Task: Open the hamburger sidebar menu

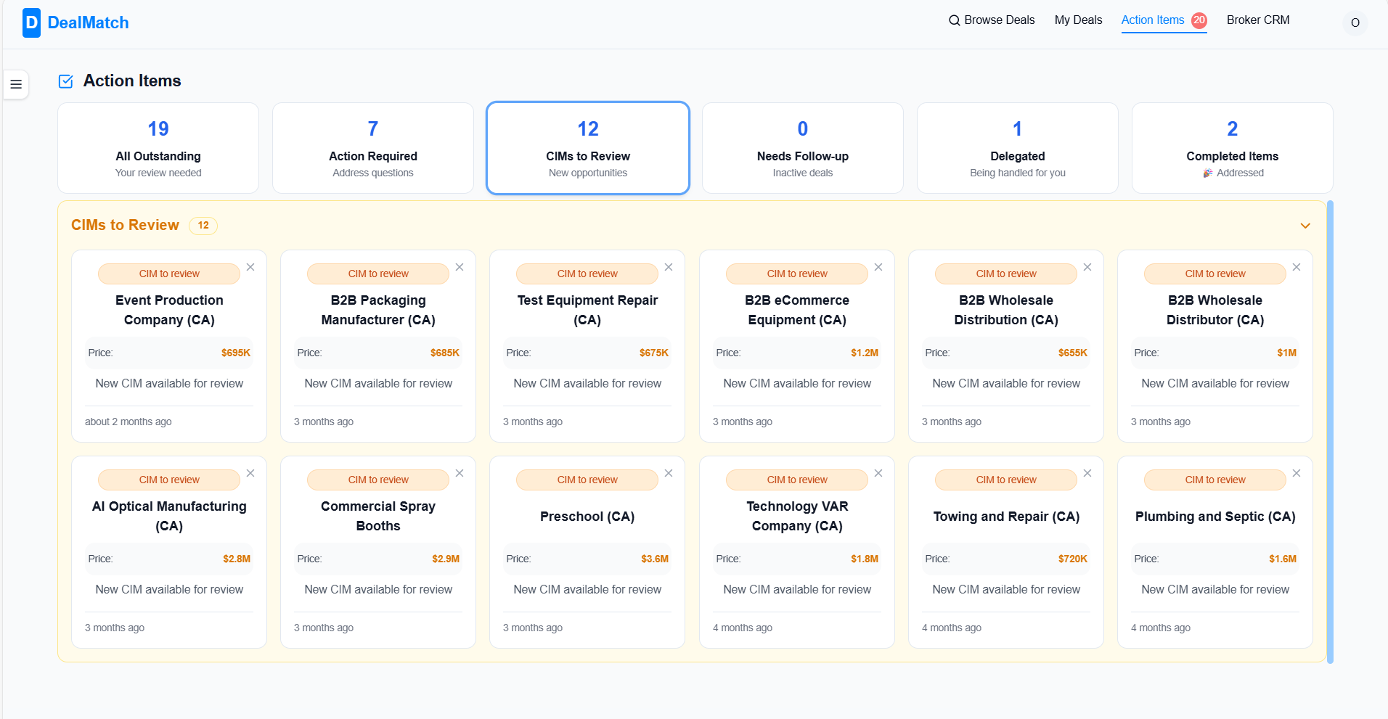Action: pyautogui.click(x=16, y=84)
